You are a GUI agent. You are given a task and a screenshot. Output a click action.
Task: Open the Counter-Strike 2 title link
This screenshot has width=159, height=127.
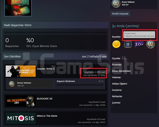click(46, 69)
